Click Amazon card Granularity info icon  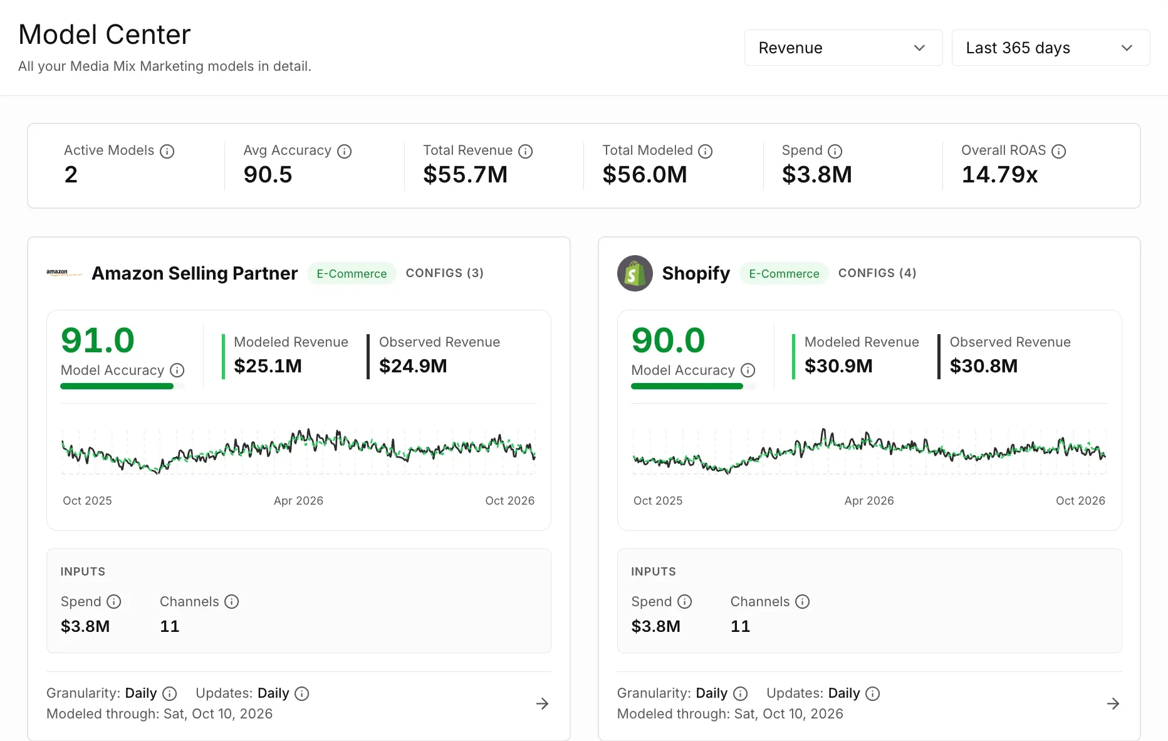tap(169, 693)
